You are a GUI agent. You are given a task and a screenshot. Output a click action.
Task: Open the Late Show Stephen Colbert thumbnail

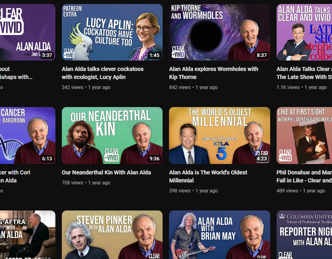point(304,32)
